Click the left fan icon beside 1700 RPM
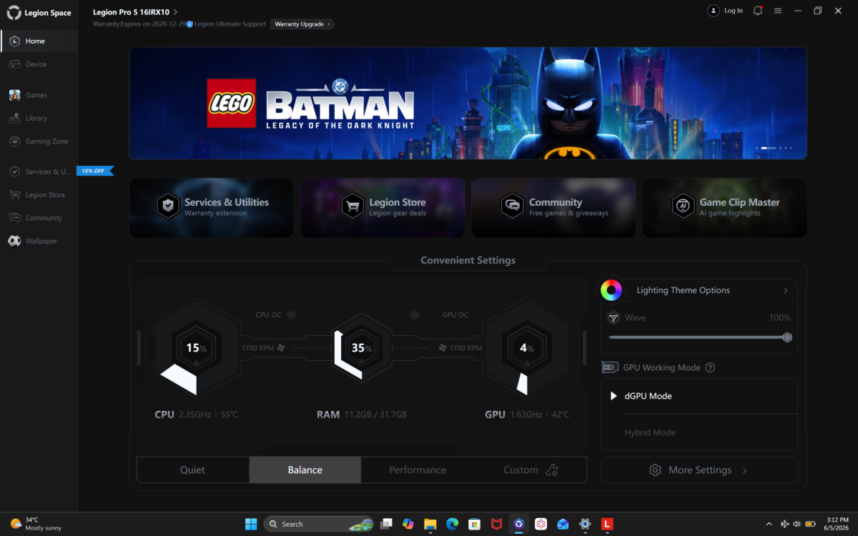This screenshot has height=536, width=858. pyautogui.click(x=280, y=348)
